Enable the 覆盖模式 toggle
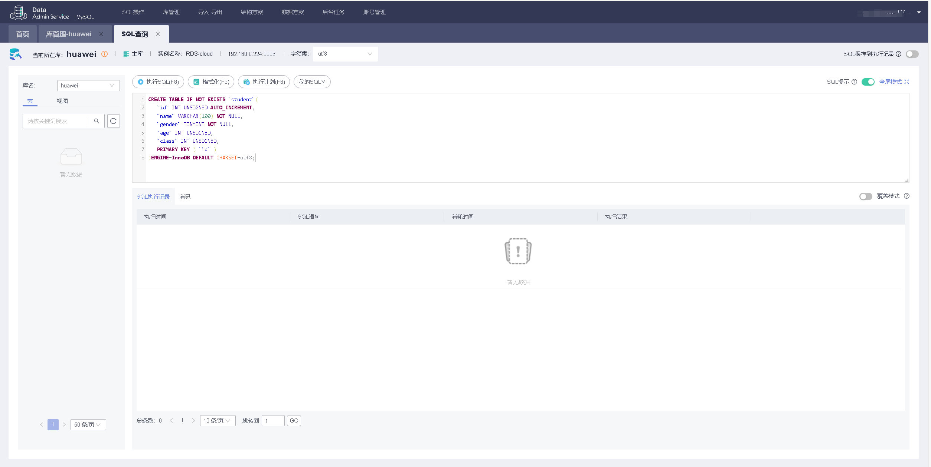This screenshot has height=467, width=931. (x=866, y=196)
